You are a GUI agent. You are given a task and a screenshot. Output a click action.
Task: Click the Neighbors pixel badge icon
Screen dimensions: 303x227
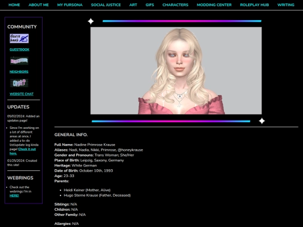tap(19, 61)
